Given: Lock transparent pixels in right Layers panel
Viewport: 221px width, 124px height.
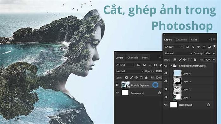Looking at the screenshot, I should click(x=175, y=60).
